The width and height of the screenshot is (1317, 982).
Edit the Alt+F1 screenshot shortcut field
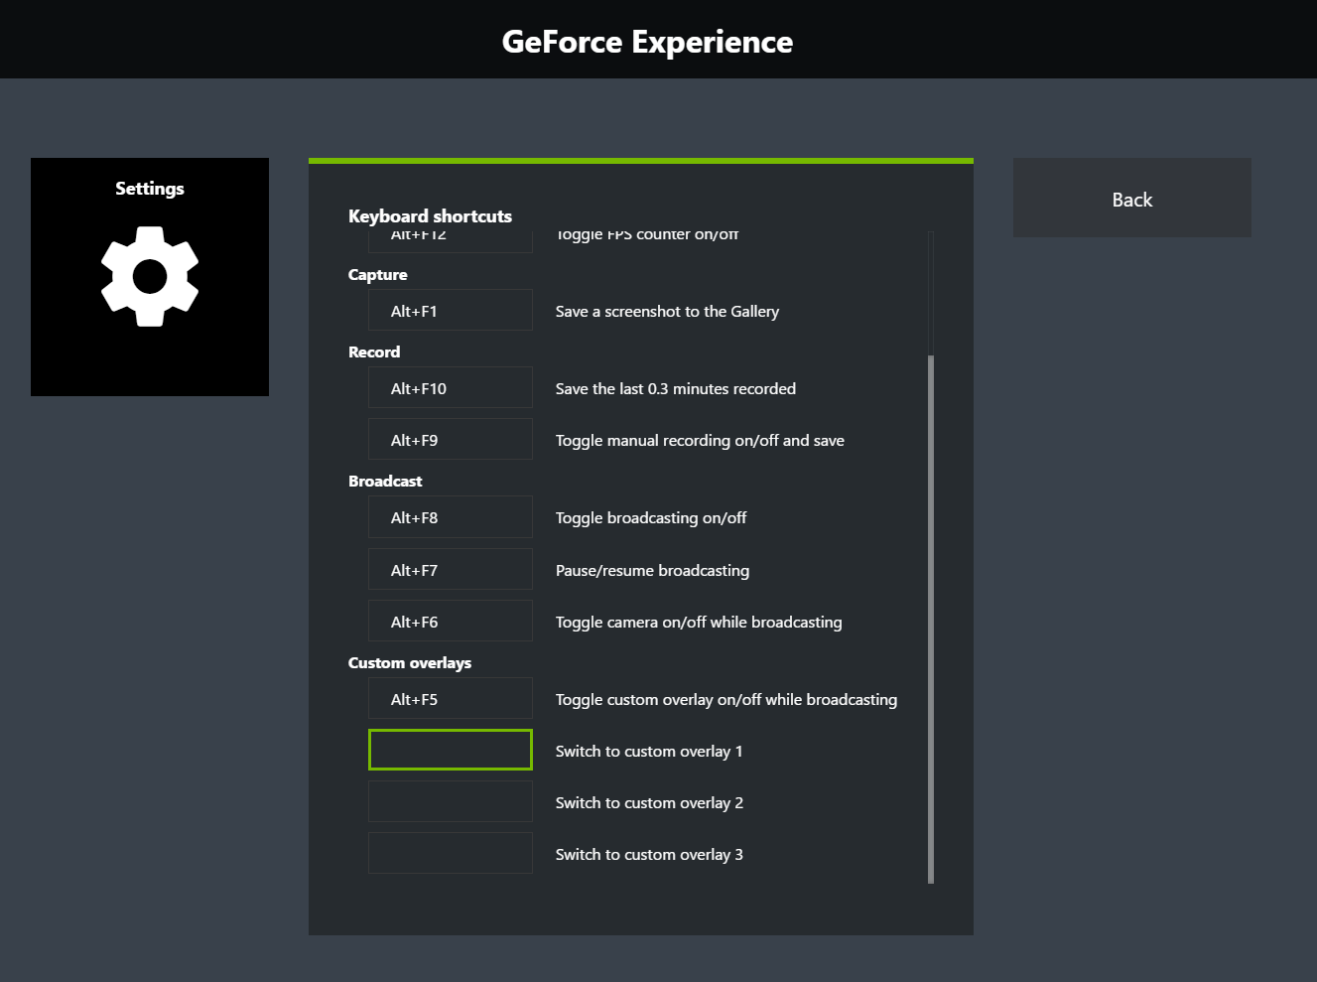coord(451,310)
